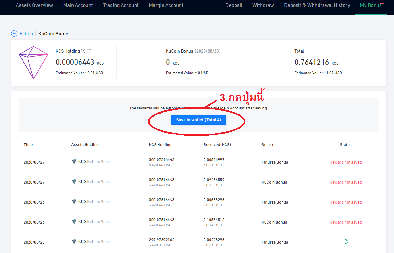The image size is (394, 253).
Task: Click the Total 0.7641216 KCS value
Action: click(316, 63)
